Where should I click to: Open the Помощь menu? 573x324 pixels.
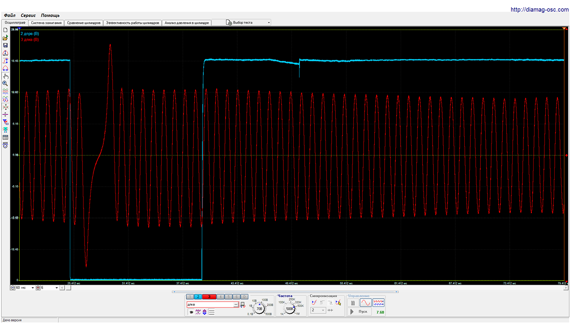pyautogui.click(x=50, y=15)
